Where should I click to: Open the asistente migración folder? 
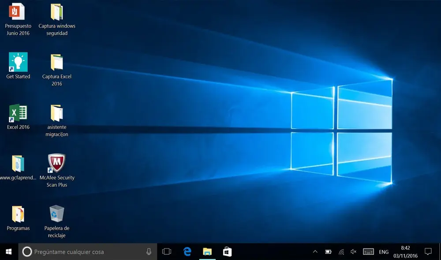[x=56, y=114]
